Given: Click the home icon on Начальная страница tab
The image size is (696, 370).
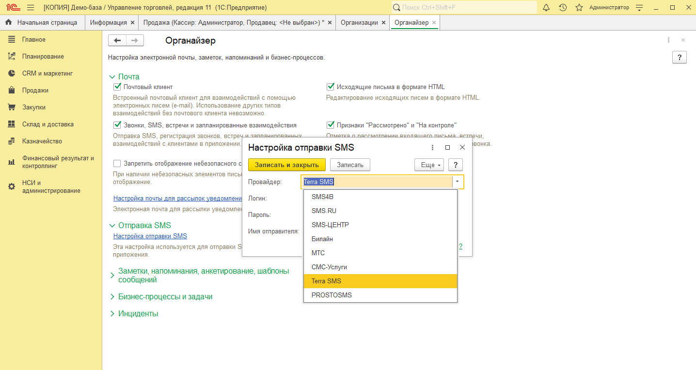Looking at the screenshot, I should [x=8, y=22].
